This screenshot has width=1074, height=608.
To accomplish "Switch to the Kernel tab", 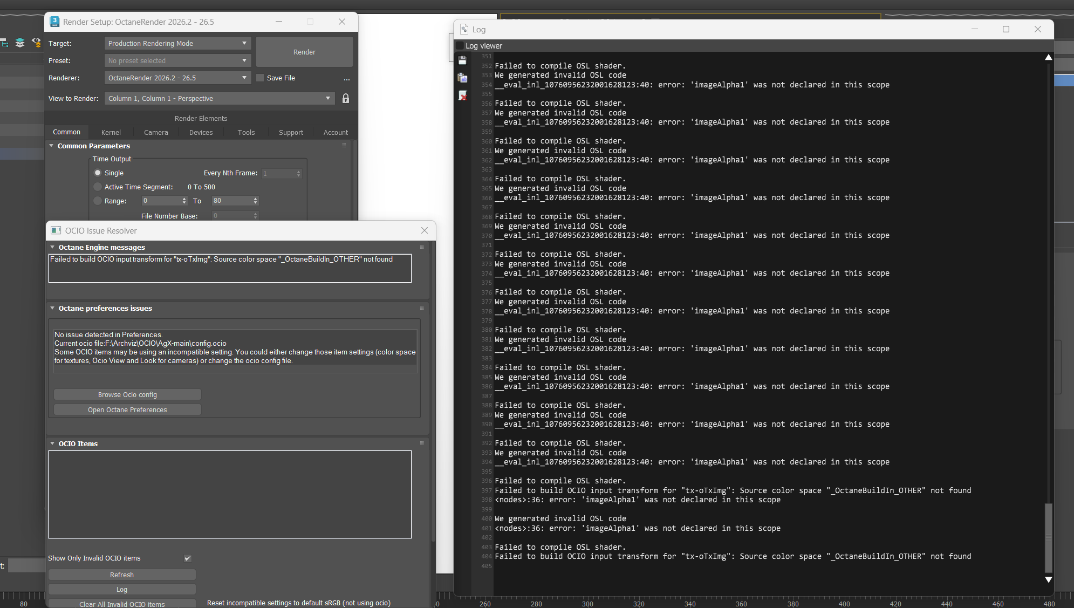I will (x=111, y=132).
